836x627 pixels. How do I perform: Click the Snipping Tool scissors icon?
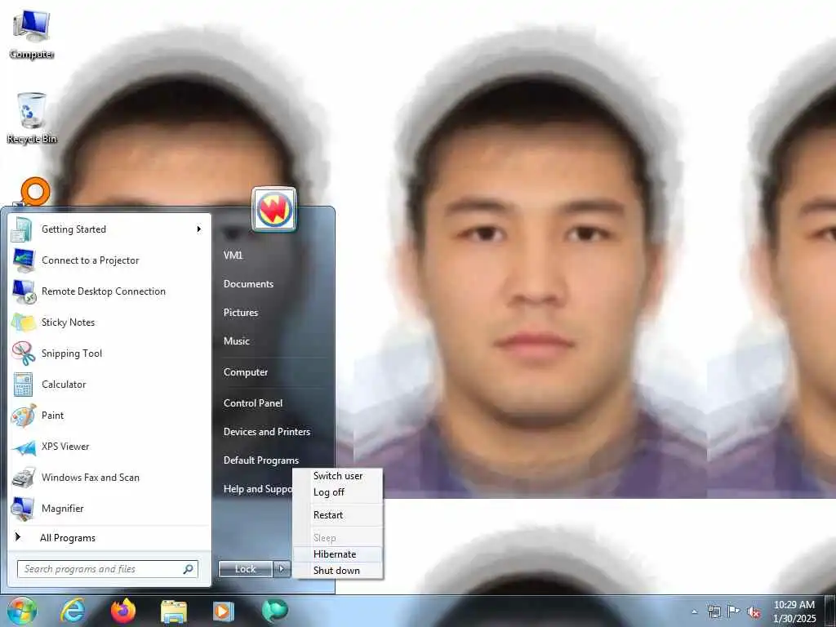coord(24,354)
